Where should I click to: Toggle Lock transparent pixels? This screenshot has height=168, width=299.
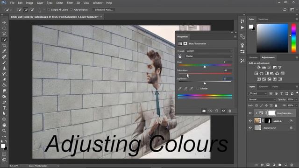[256, 105]
